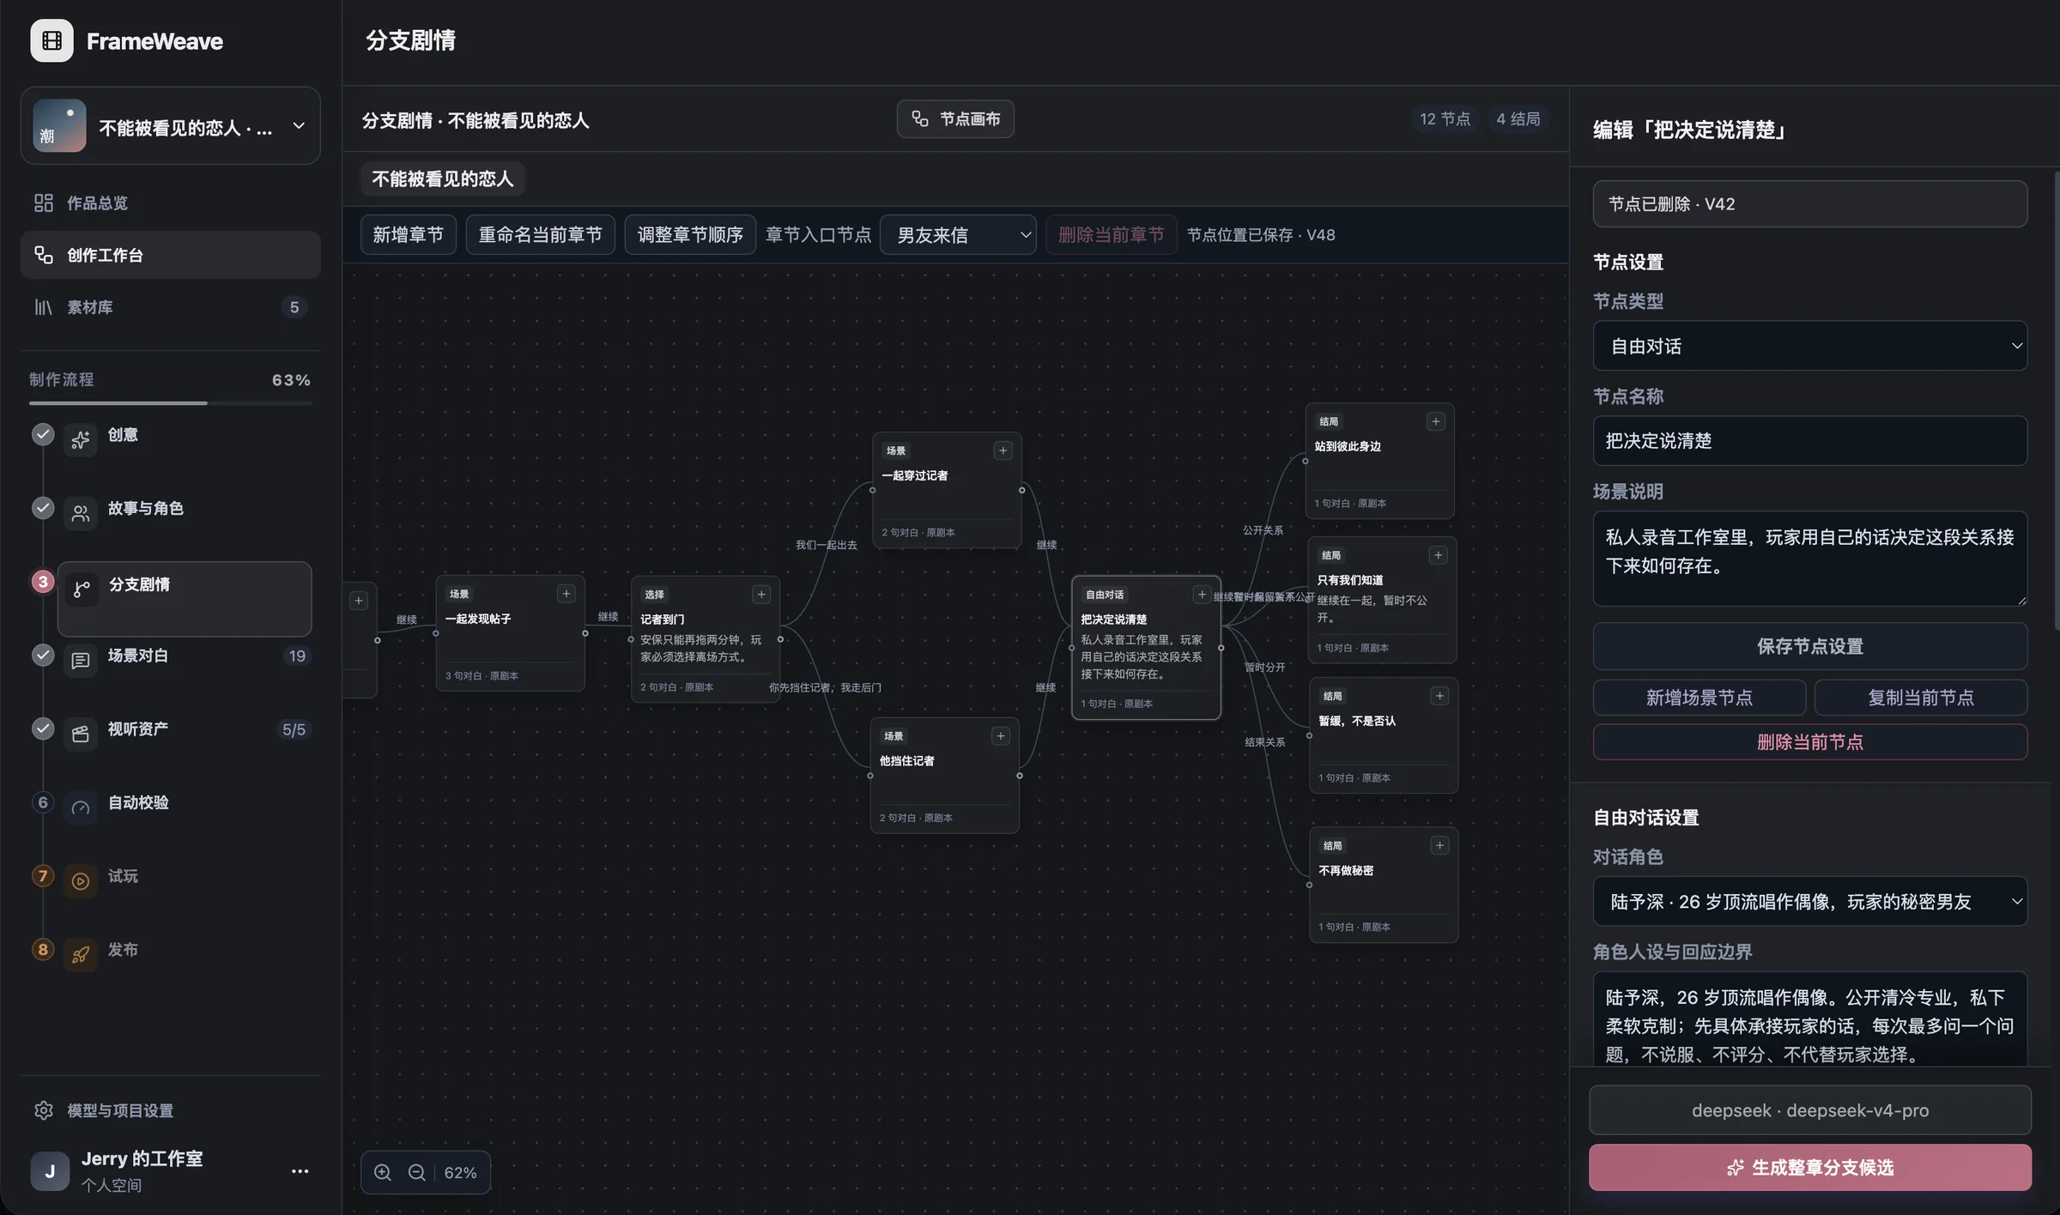The height and width of the screenshot is (1215, 2060).
Task: Click the plus on 把决定说清楚 node
Action: coord(1202,595)
